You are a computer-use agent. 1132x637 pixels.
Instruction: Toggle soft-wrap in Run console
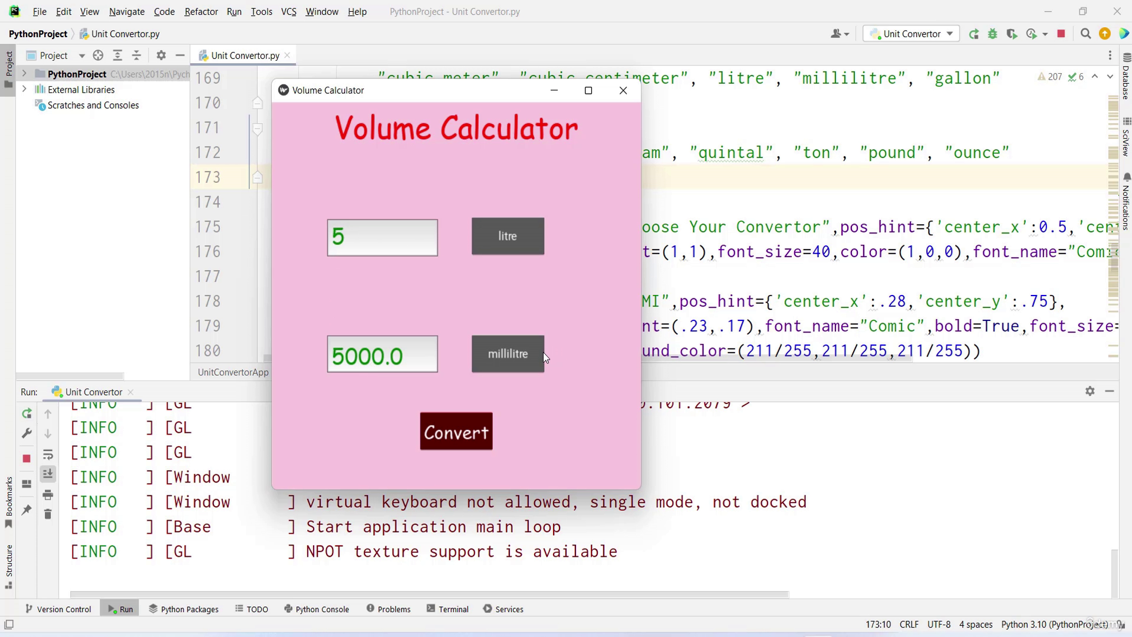[48, 455]
